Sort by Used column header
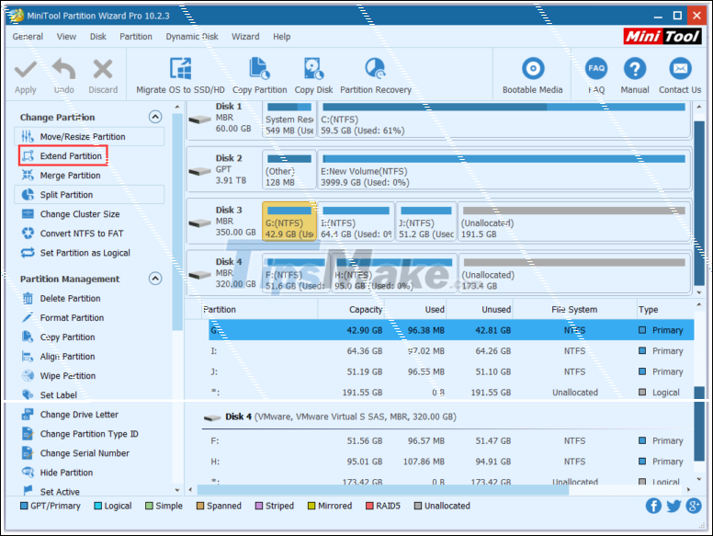 pos(415,310)
